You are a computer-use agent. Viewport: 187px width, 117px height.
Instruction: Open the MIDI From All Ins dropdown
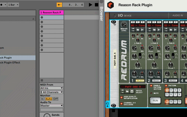(51, 88)
